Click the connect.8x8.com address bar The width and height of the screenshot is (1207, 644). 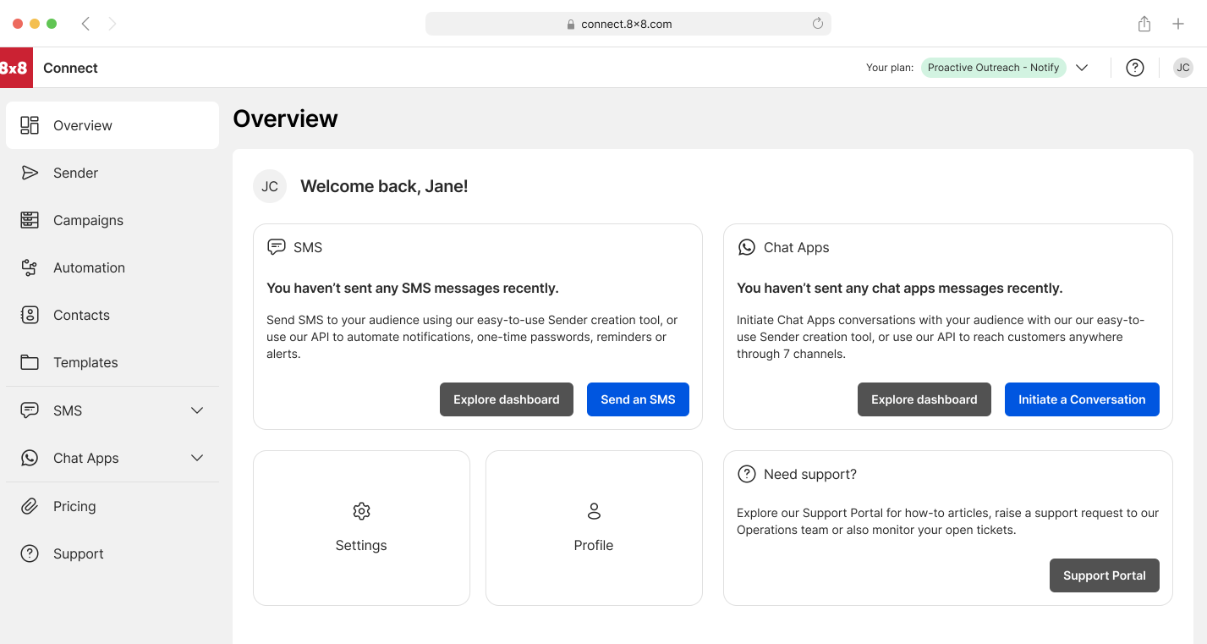click(x=628, y=24)
